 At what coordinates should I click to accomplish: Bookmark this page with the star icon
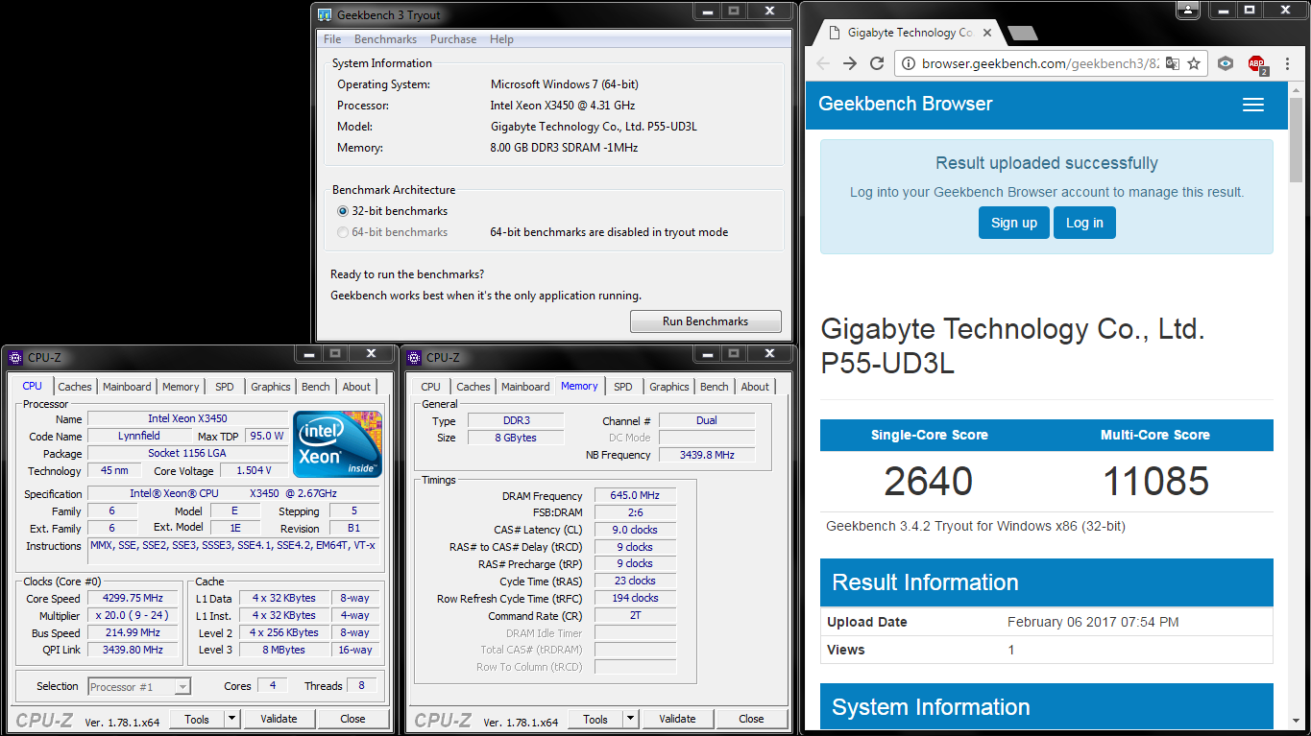coord(1194,63)
